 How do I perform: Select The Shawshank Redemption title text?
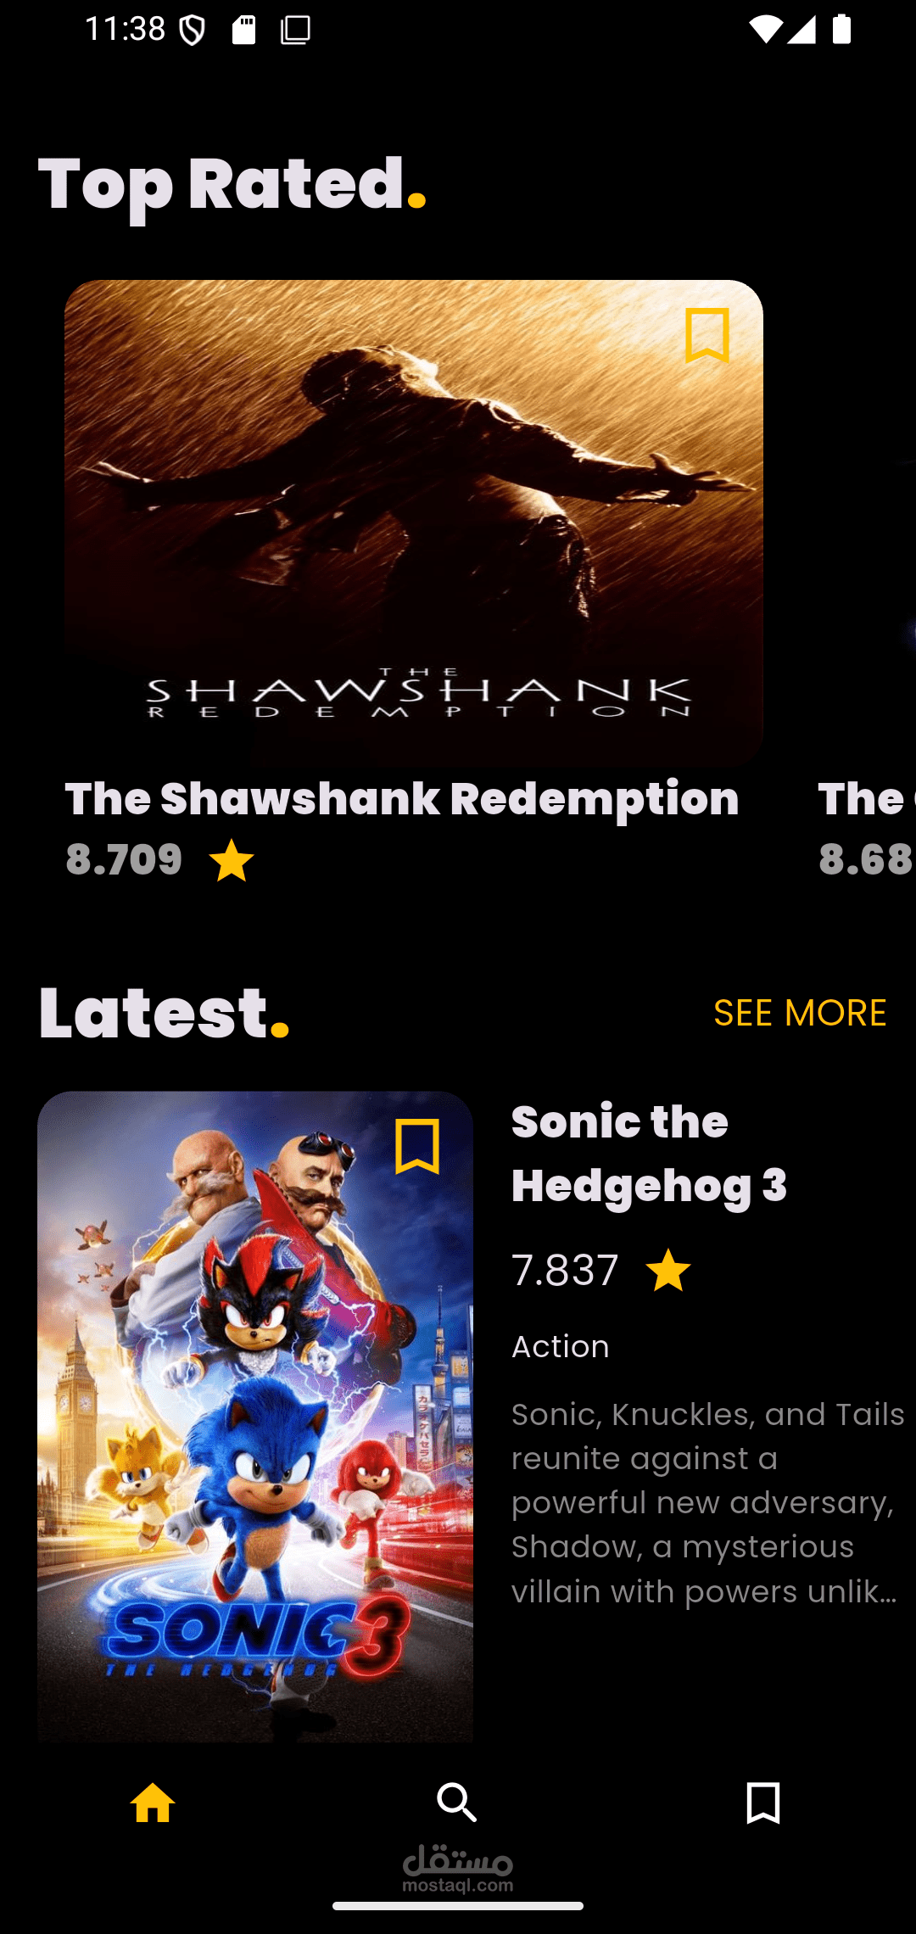(x=402, y=799)
